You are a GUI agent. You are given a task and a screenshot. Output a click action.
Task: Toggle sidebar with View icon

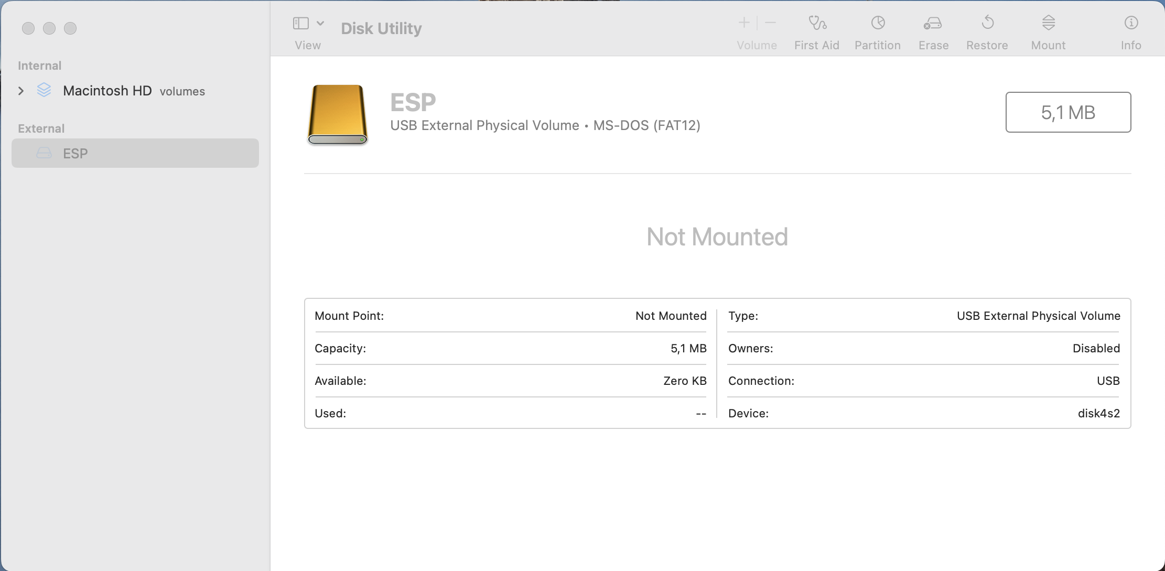[300, 23]
